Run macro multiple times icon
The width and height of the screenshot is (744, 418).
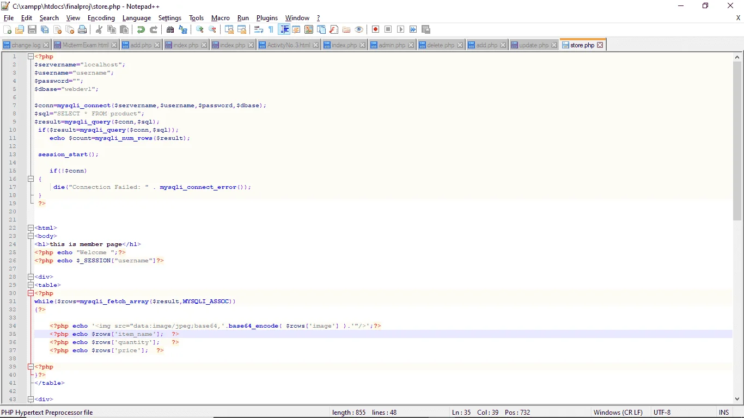point(413,29)
